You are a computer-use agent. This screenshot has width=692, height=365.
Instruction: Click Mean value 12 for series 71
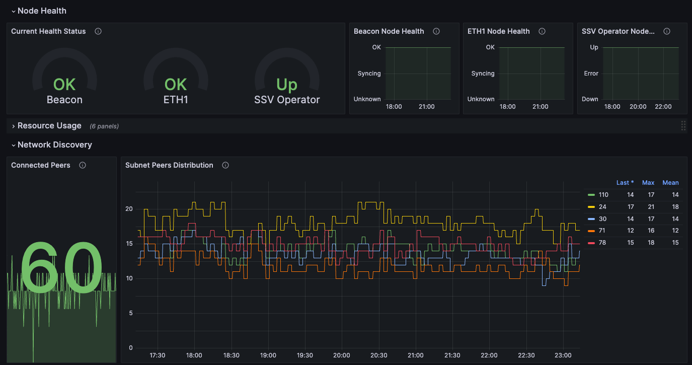click(x=675, y=231)
